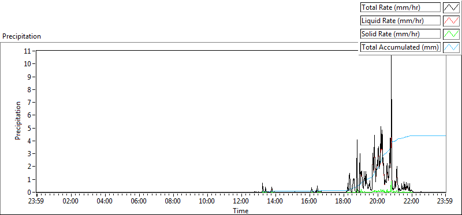Click the Precipitation chart title
The height and width of the screenshot is (215, 462).
(22, 36)
